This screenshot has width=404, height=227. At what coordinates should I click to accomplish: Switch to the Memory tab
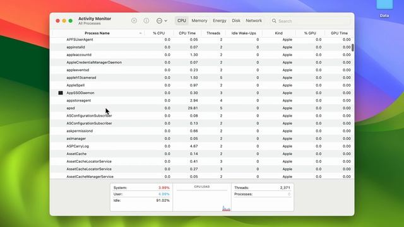(x=199, y=21)
